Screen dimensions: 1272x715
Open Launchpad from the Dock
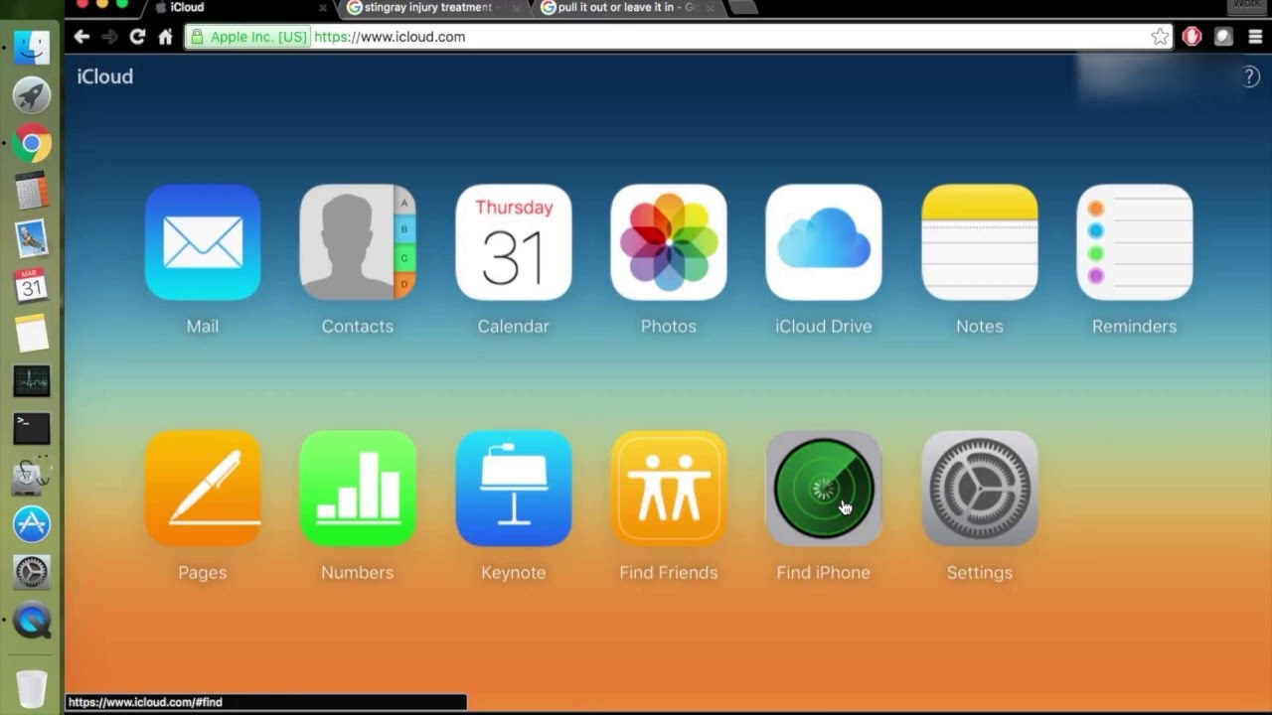[x=32, y=96]
